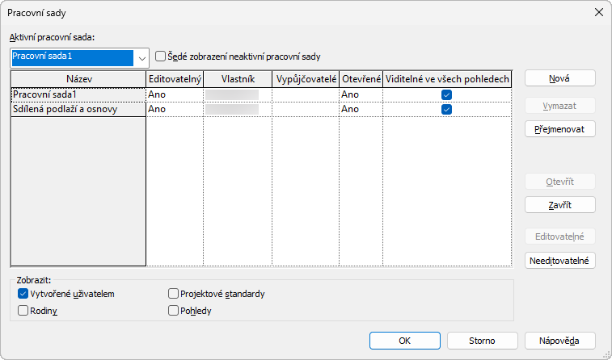Uncheck Vytvořené uživatelem filter
The width and height of the screenshot is (612, 360).
[x=23, y=294]
